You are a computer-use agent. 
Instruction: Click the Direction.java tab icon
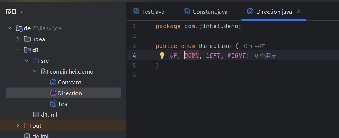coord(250,11)
